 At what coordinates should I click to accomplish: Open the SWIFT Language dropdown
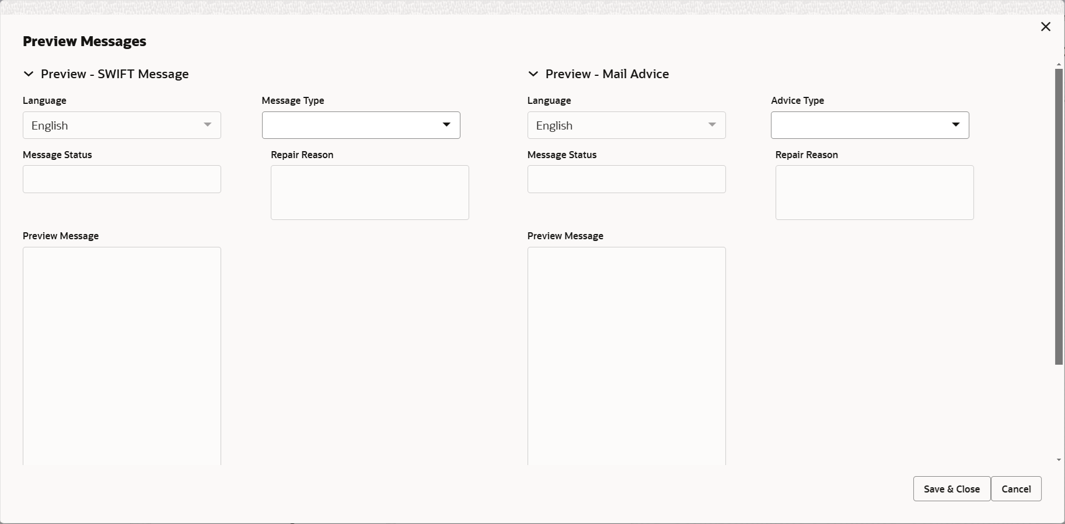[122, 125]
